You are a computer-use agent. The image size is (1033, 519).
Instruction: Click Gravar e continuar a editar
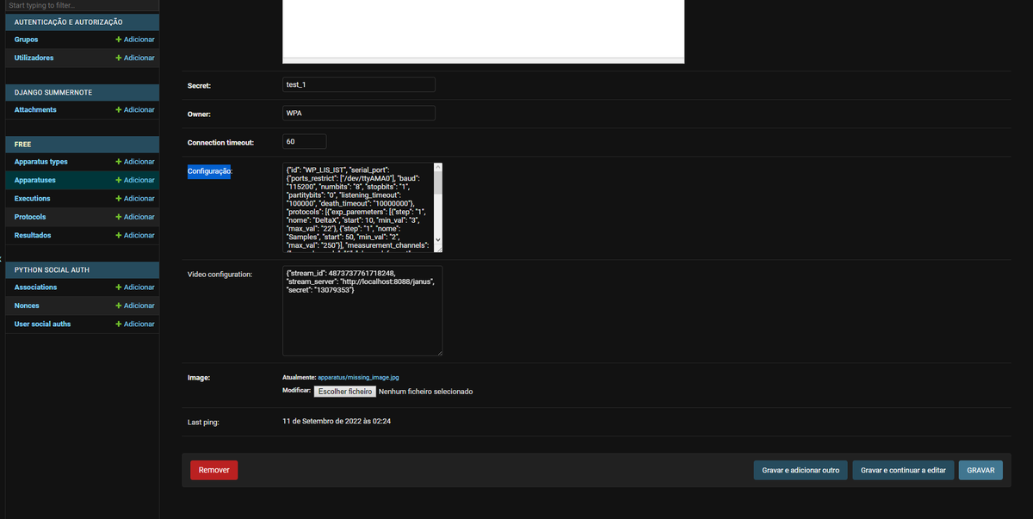(x=903, y=470)
